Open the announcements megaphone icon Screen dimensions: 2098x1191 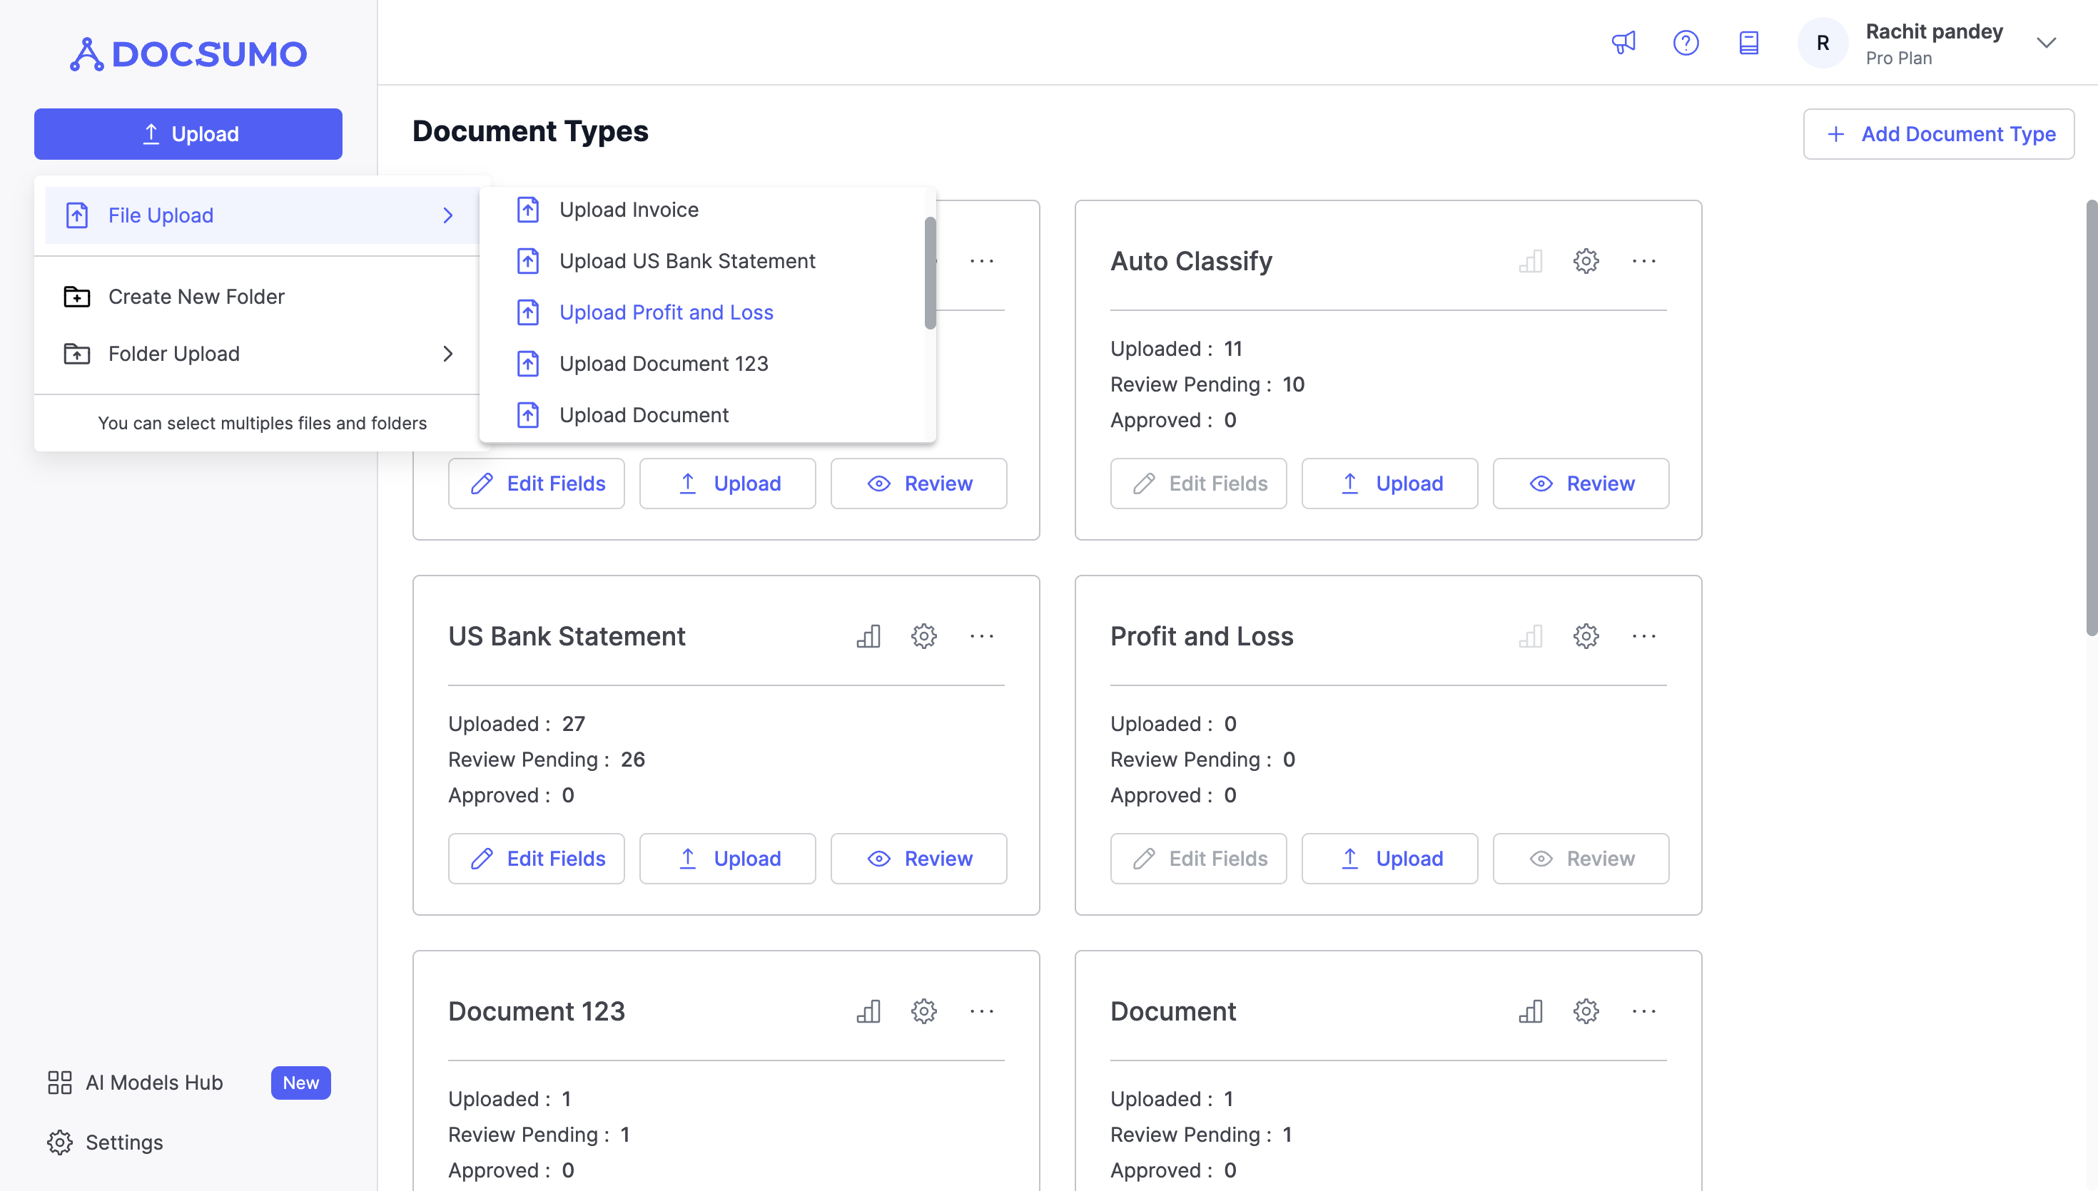(x=1623, y=43)
